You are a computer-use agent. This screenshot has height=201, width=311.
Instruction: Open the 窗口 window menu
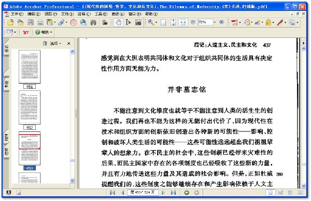click(135, 14)
